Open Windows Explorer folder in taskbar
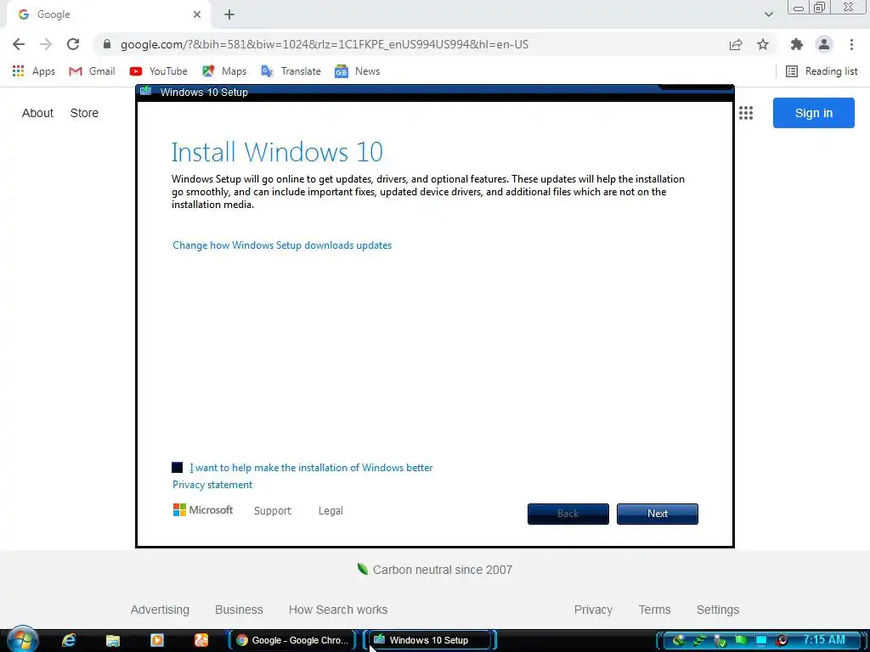Viewport: 870px width, 652px height. (113, 640)
